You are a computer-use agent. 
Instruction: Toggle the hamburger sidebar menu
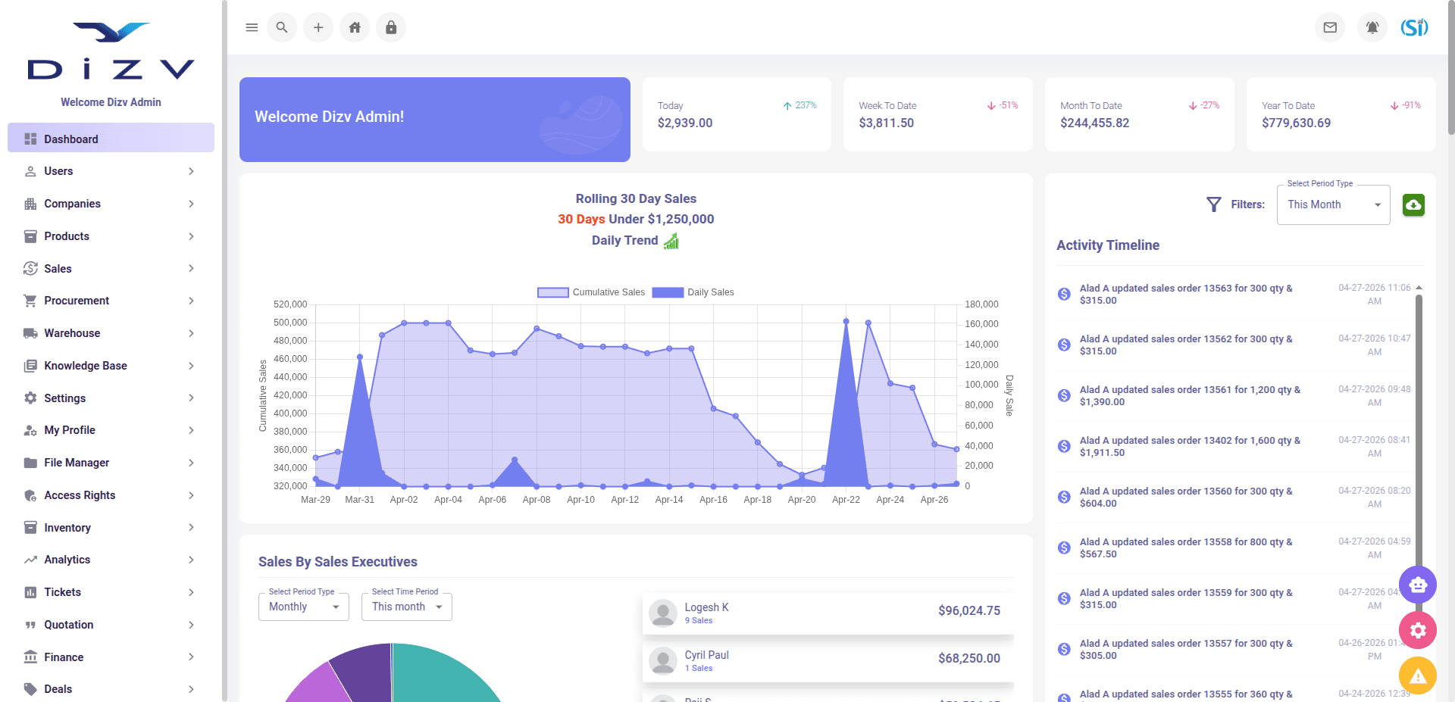coord(252,27)
